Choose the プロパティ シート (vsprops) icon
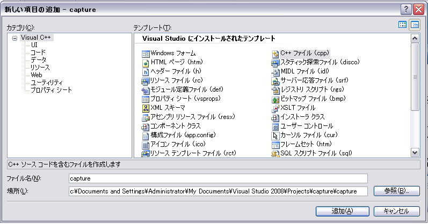This screenshot has width=428, height=224. click(x=146, y=99)
